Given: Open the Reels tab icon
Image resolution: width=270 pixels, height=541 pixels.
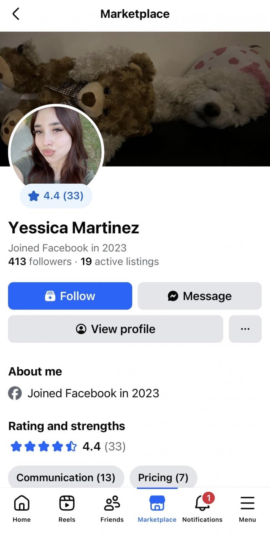Looking at the screenshot, I should (x=67, y=503).
